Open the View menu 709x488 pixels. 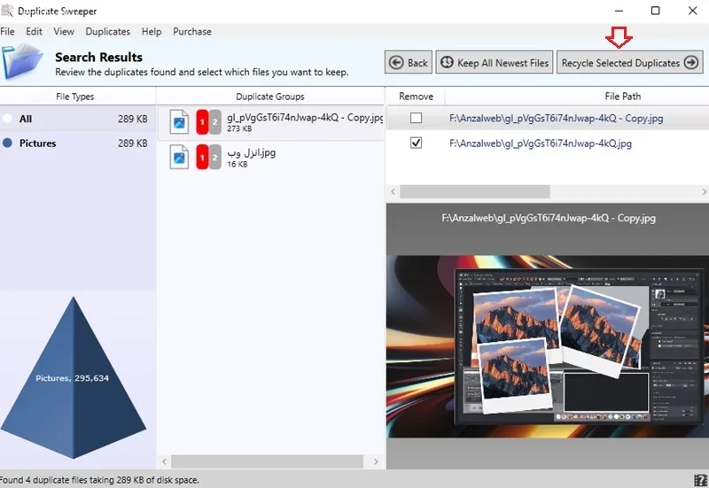64,32
